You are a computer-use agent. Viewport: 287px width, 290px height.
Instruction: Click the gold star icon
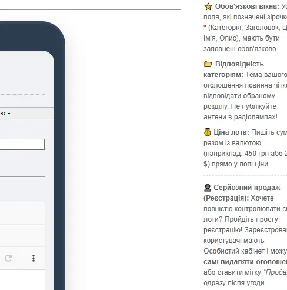pyautogui.click(x=208, y=6)
